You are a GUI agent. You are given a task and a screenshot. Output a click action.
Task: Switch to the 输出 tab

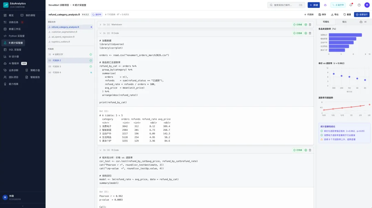click(344, 22)
